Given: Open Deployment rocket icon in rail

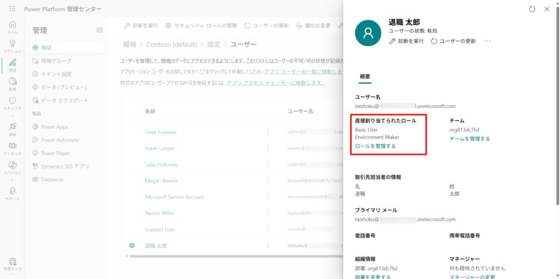Looking at the screenshot, I should (12, 129).
